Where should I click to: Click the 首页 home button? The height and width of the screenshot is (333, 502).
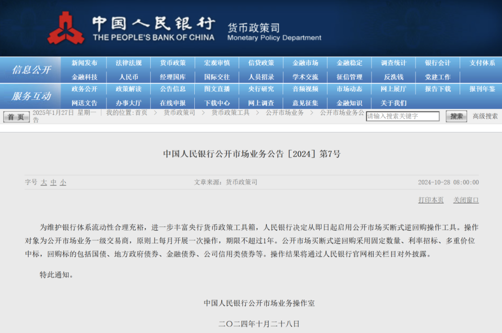click(16, 117)
